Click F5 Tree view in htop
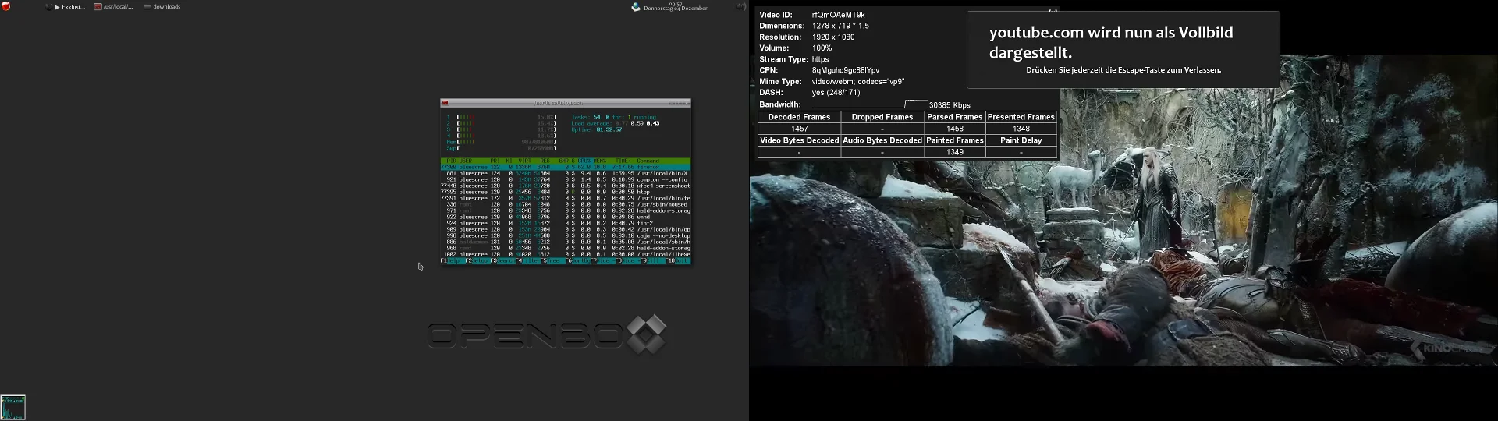Screen dimensions: 1498x421 coord(552,260)
